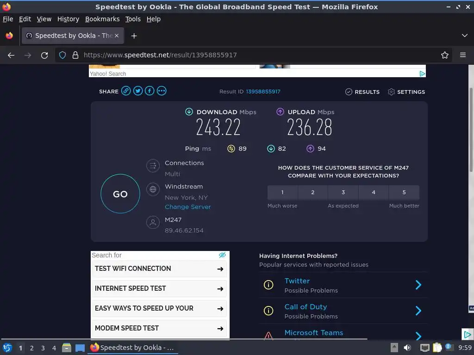Open SETTINGS gear button
This screenshot has width=474, height=355.
(x=406, y=92)
